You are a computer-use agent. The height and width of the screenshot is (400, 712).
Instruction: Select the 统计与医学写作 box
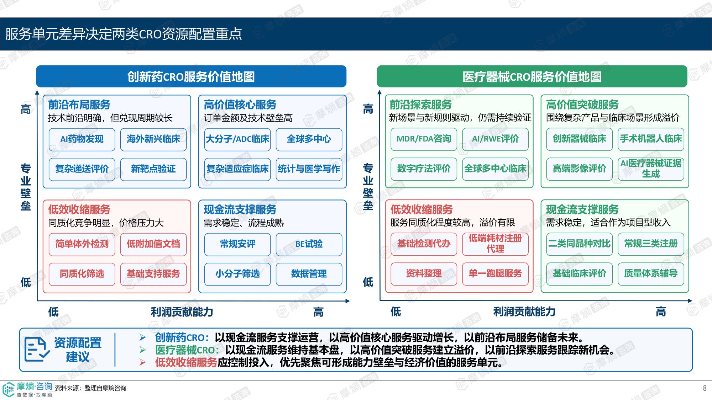point(309,169)
